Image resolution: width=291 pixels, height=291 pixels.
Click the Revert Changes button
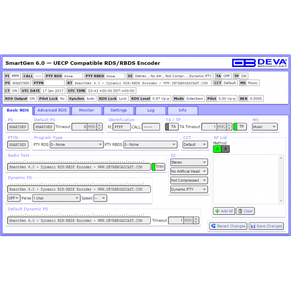tap(228, 226)
